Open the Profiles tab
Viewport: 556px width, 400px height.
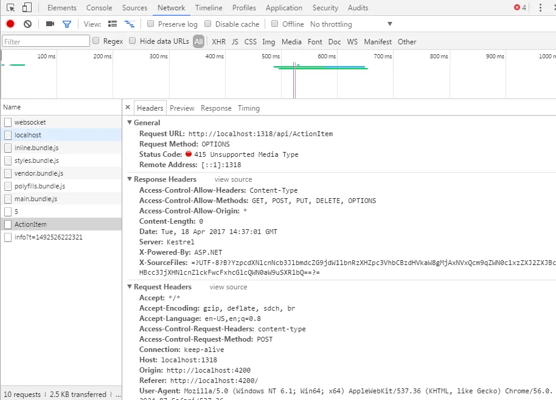[244, 8]
